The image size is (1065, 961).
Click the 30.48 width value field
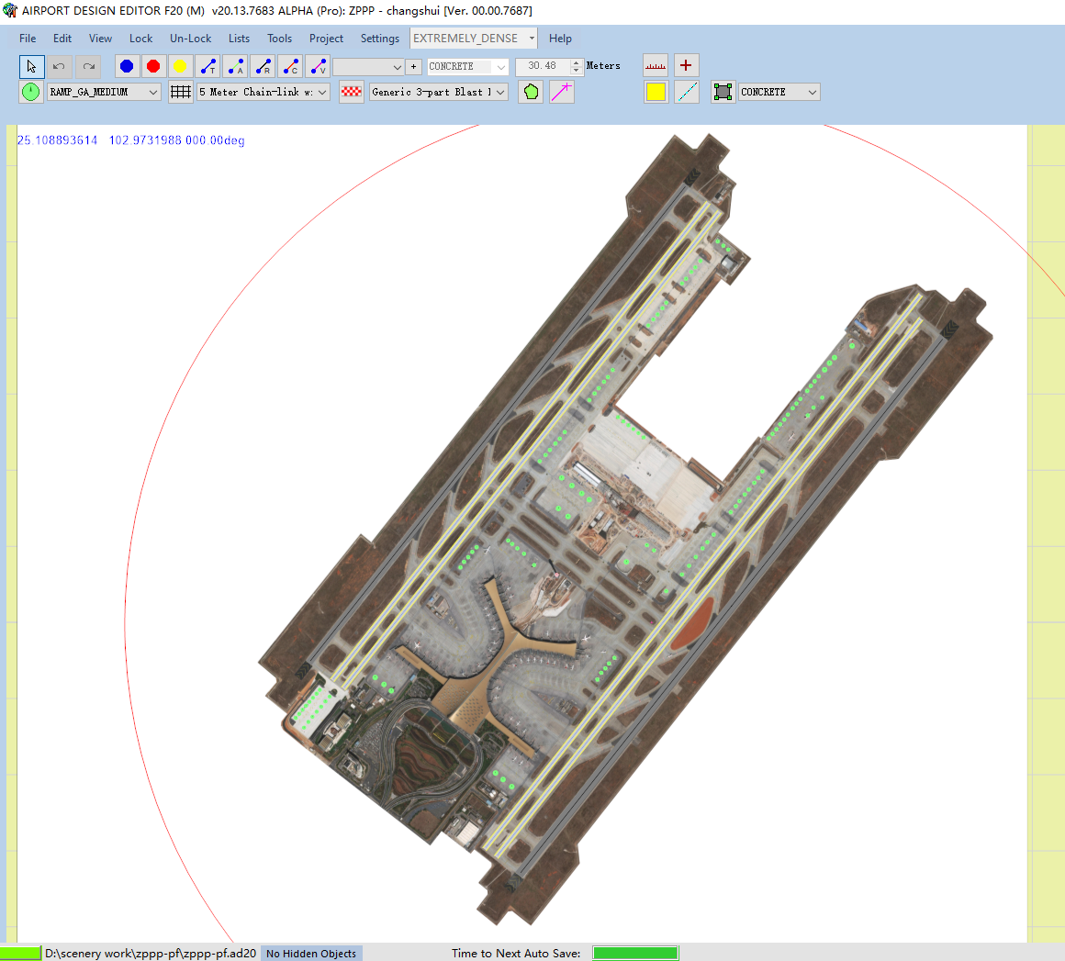(x=542, y=66)
